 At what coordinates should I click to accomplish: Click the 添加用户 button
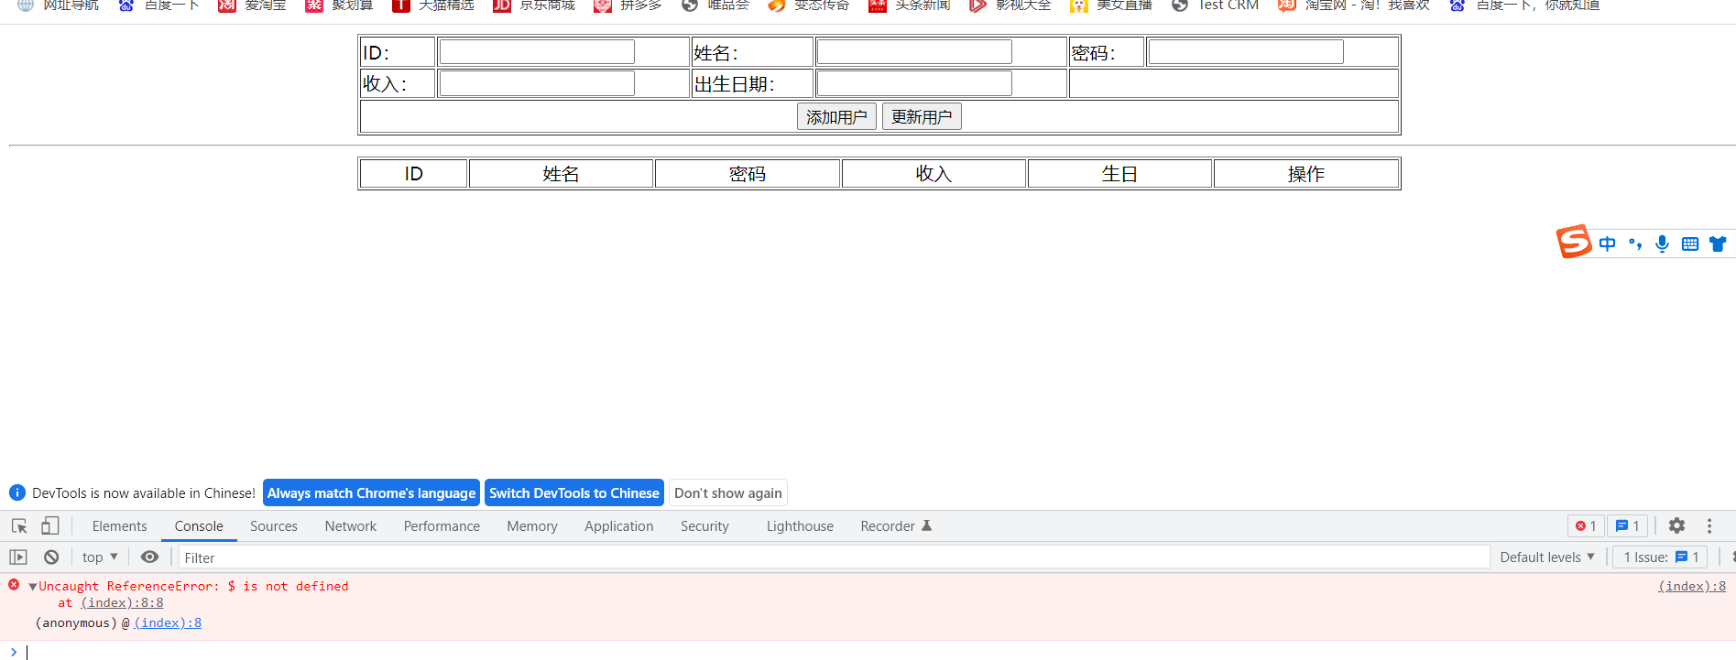[x=836, y=116]
